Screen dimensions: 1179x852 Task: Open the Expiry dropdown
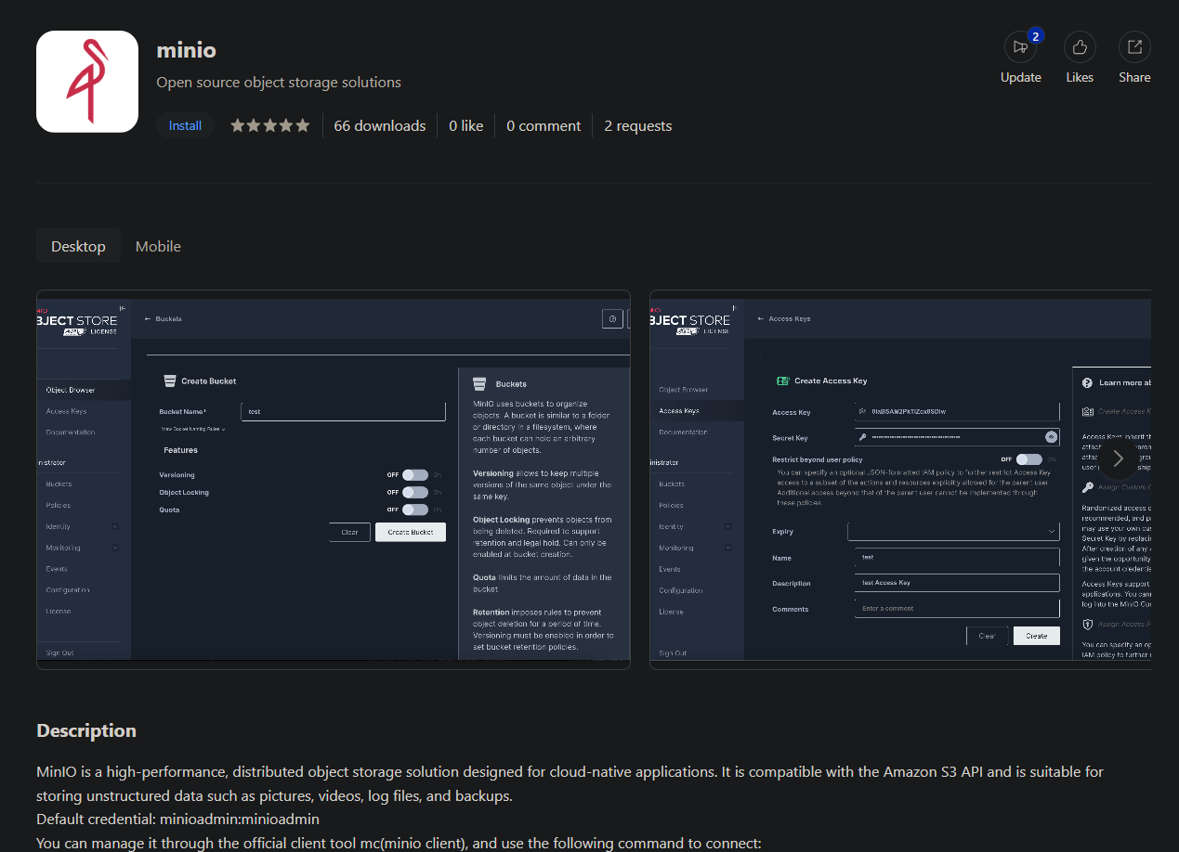point(953,531)
